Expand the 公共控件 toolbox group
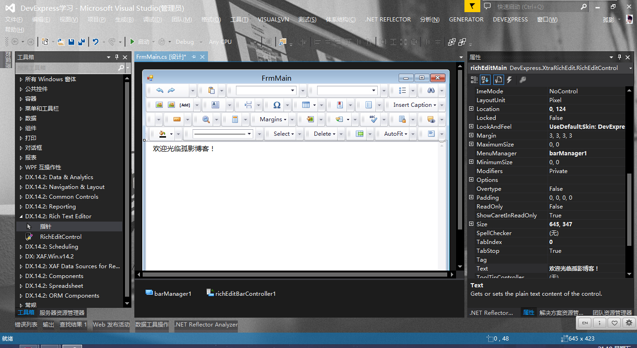This screenshot has width=637, height=348. pyautogui.click(x=21, y=89)
